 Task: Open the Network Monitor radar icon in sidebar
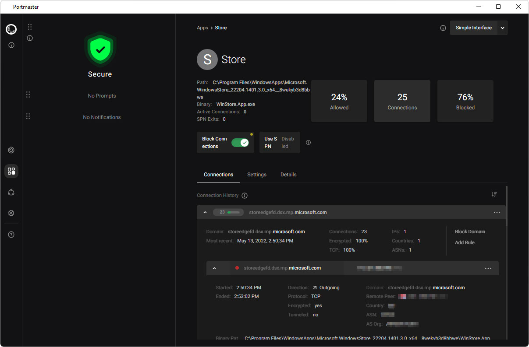(11, 150)
